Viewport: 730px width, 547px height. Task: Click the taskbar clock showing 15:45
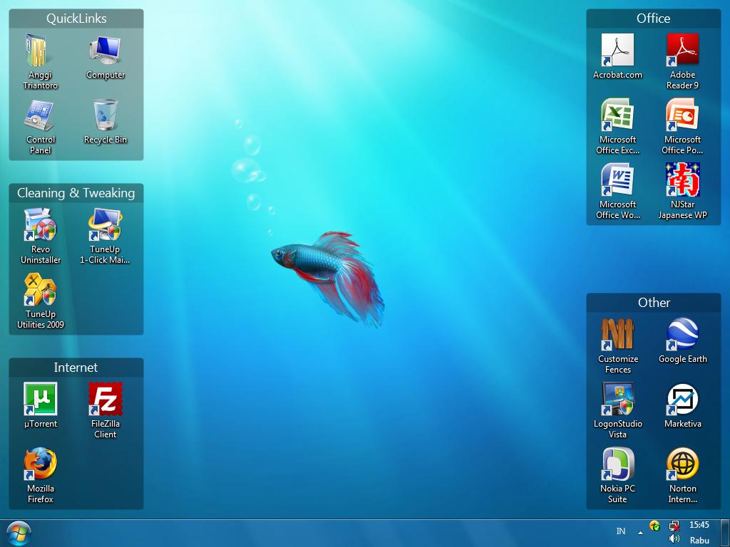[x=699, y=526]
